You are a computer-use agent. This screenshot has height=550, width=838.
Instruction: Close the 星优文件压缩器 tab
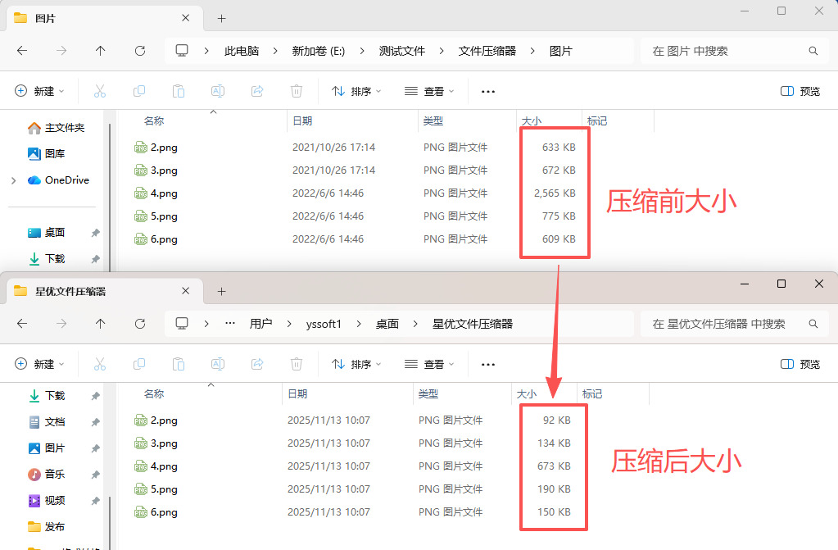[185, 291]
